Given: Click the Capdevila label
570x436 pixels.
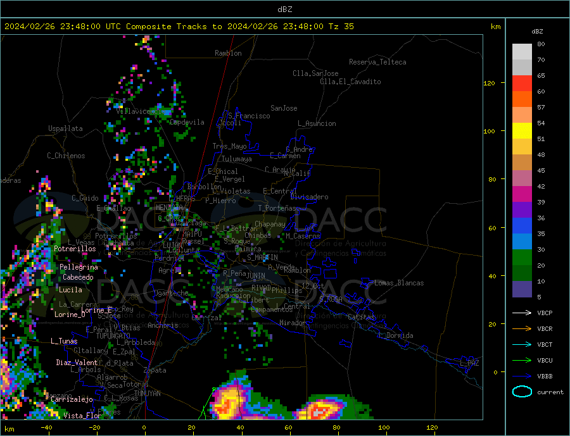Looking at the screenshot, I should pyautogui.click(x=187, y=122).
